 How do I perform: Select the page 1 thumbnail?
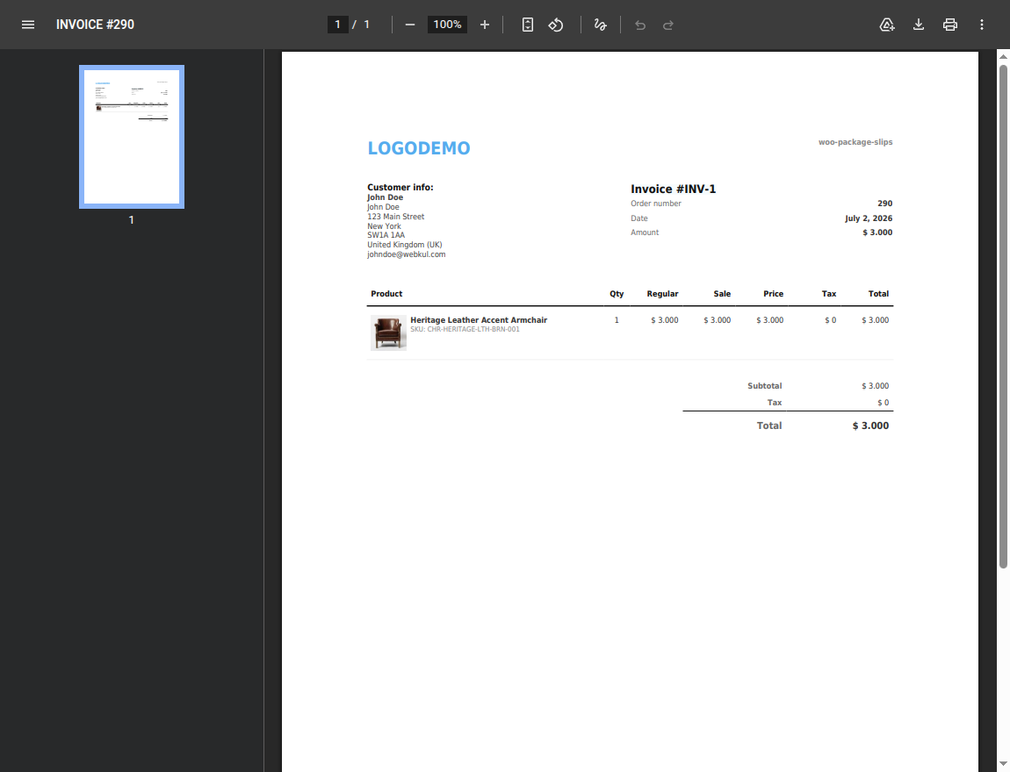tap(132, 136)
